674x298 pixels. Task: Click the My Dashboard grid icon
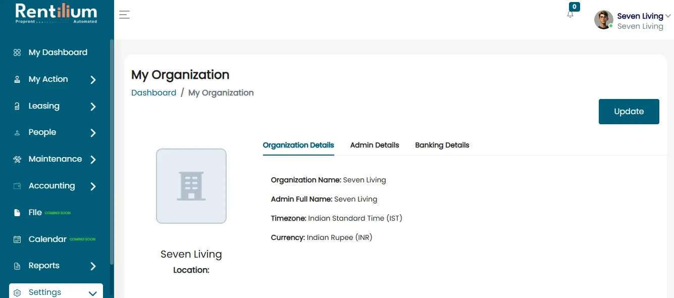(17, 53)
